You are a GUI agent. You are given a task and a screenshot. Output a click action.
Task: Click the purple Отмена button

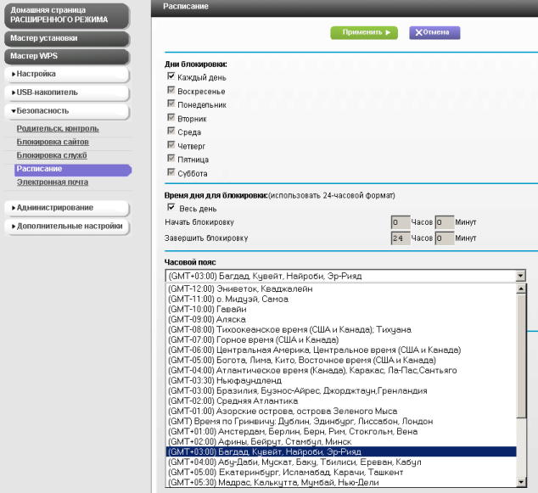click(434, 32)
